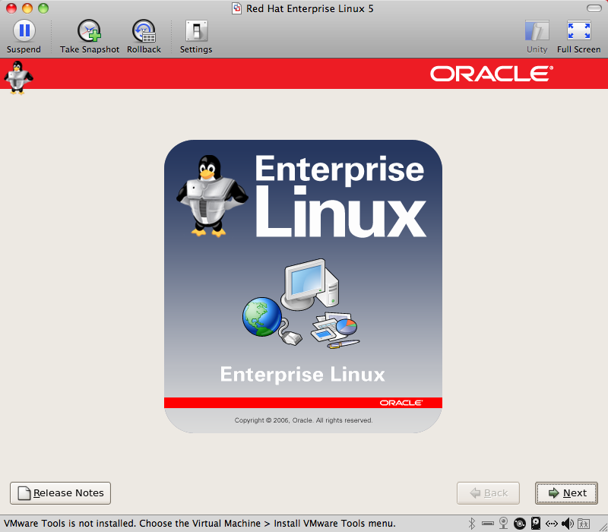This screenshot has width=608, height=532.
Task: Open the Release Notes
Action: coord(61,493)
